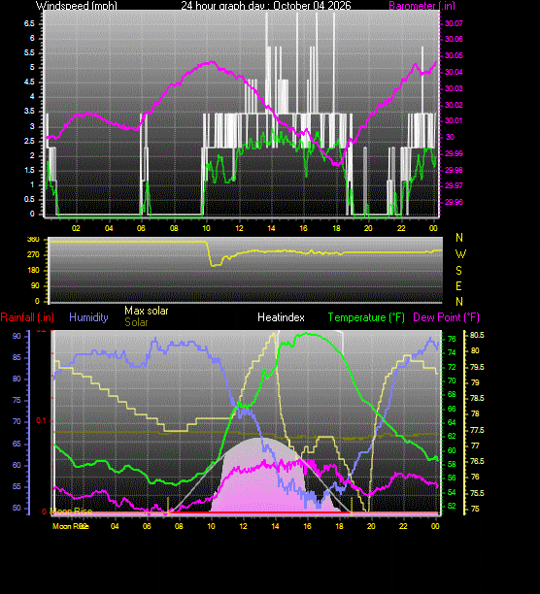
Task: Select the 6.5 value on windspeed axis
Action: (29, 23)
